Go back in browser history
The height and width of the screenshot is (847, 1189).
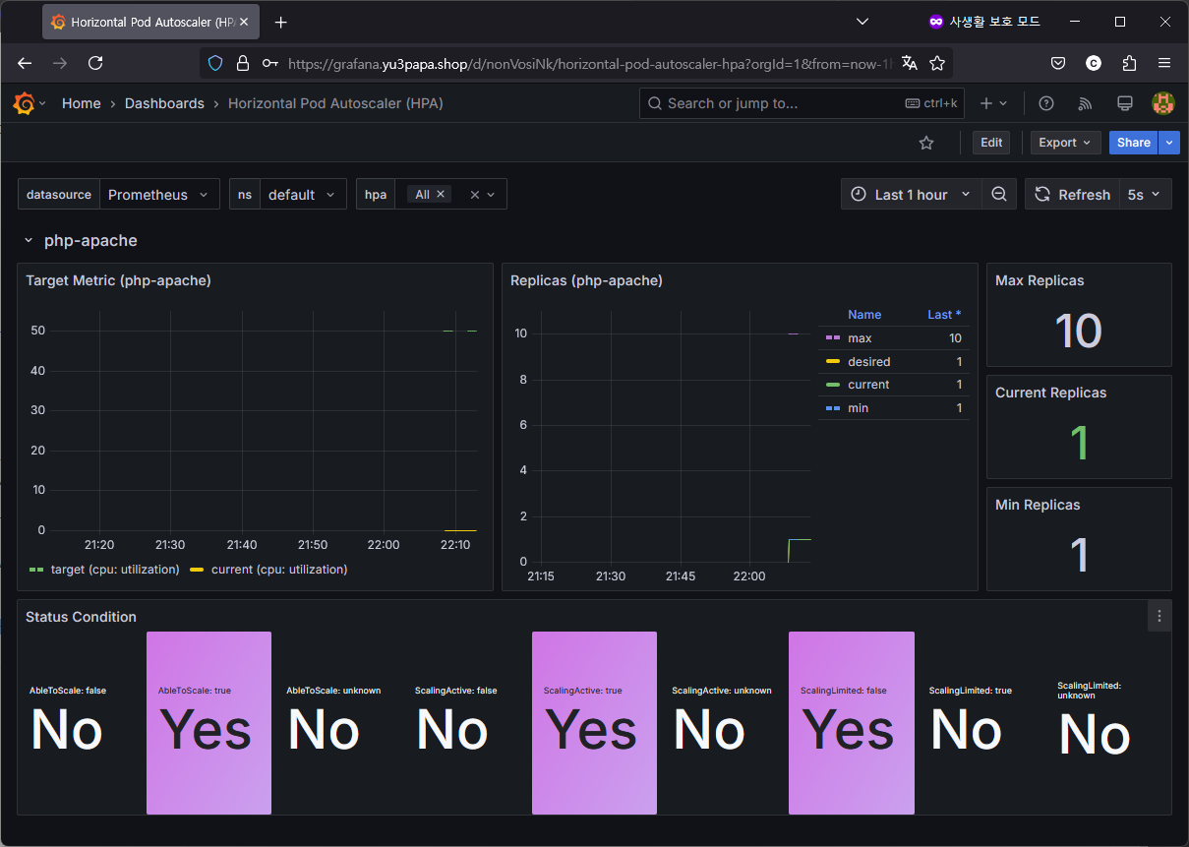pos(25,63)
